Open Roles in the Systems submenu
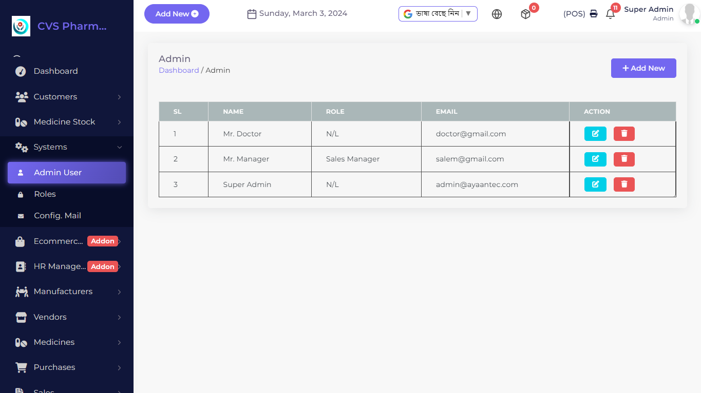701x393 pixels. click(45, 194)
